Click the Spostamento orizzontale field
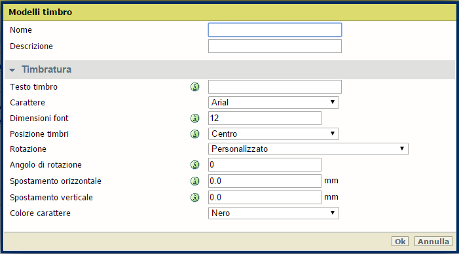 (x=265, y=181)
